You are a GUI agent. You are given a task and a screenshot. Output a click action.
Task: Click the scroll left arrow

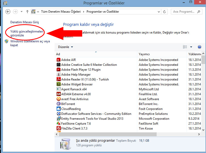point(57,134)
